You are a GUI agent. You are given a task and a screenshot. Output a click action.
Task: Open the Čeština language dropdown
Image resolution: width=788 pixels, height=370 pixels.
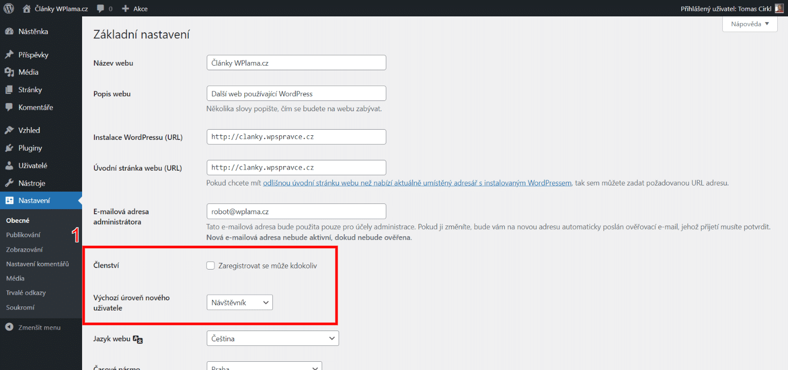(272, 339)
